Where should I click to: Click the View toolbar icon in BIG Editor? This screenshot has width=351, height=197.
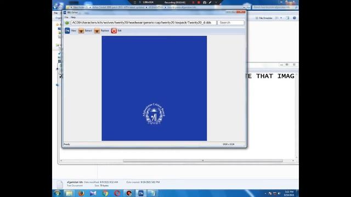point(67,31)
